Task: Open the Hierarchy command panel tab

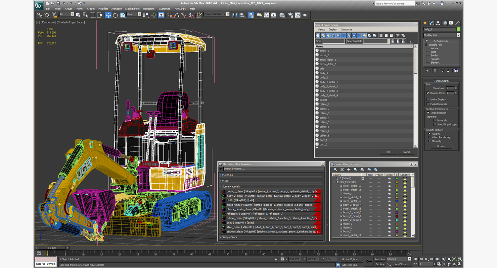Action: (439, 23)
